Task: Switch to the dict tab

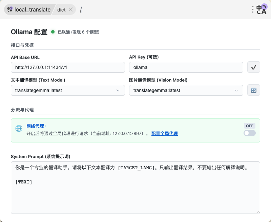Action: (61, 9)
